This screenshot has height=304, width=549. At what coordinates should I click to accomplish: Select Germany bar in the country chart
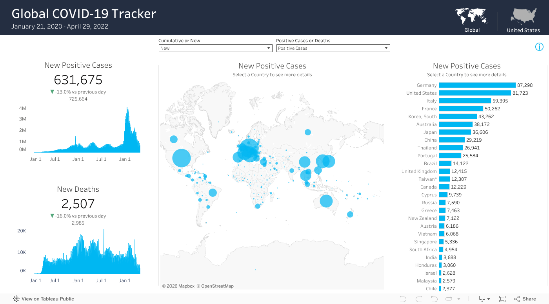click(x=477, y=85)
